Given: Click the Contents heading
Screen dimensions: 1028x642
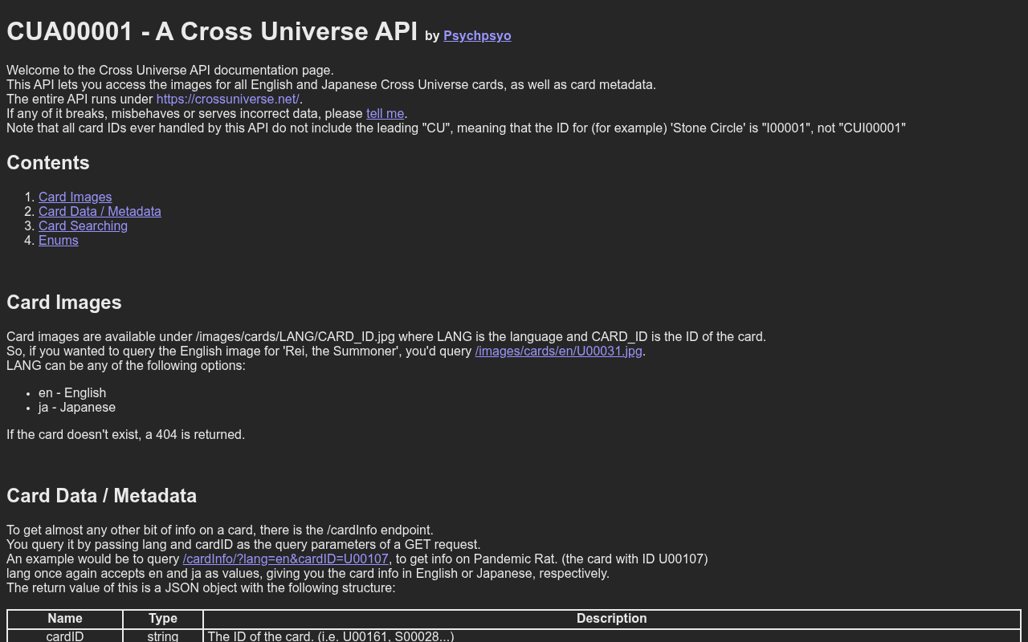Looking at the screenshot, I should coord(48,163).
